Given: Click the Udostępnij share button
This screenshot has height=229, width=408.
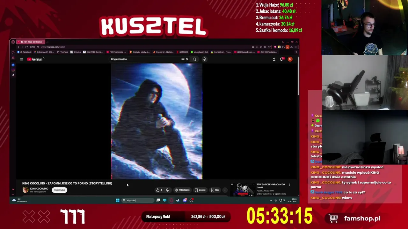Looking at the screenshot, I should tap(182, 190).
